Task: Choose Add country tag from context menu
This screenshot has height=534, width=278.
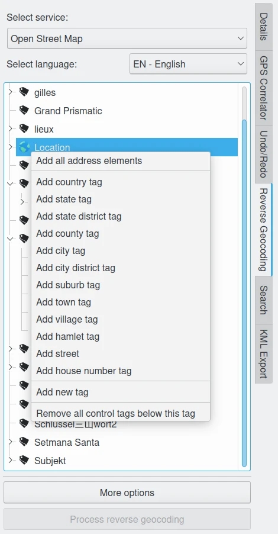Action: [x=69, y=182]
